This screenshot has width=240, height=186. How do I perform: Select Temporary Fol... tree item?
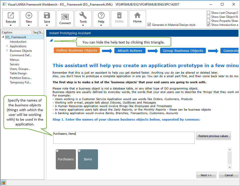click(21, 82)
